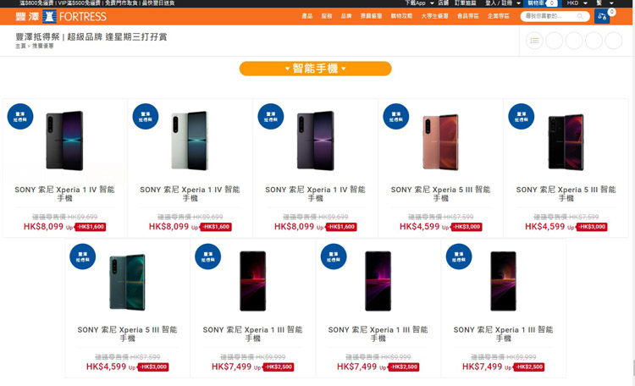The image size is (635, 386).
Task: Open the 產品 menu in the orange bar
Action: point(307,16)
